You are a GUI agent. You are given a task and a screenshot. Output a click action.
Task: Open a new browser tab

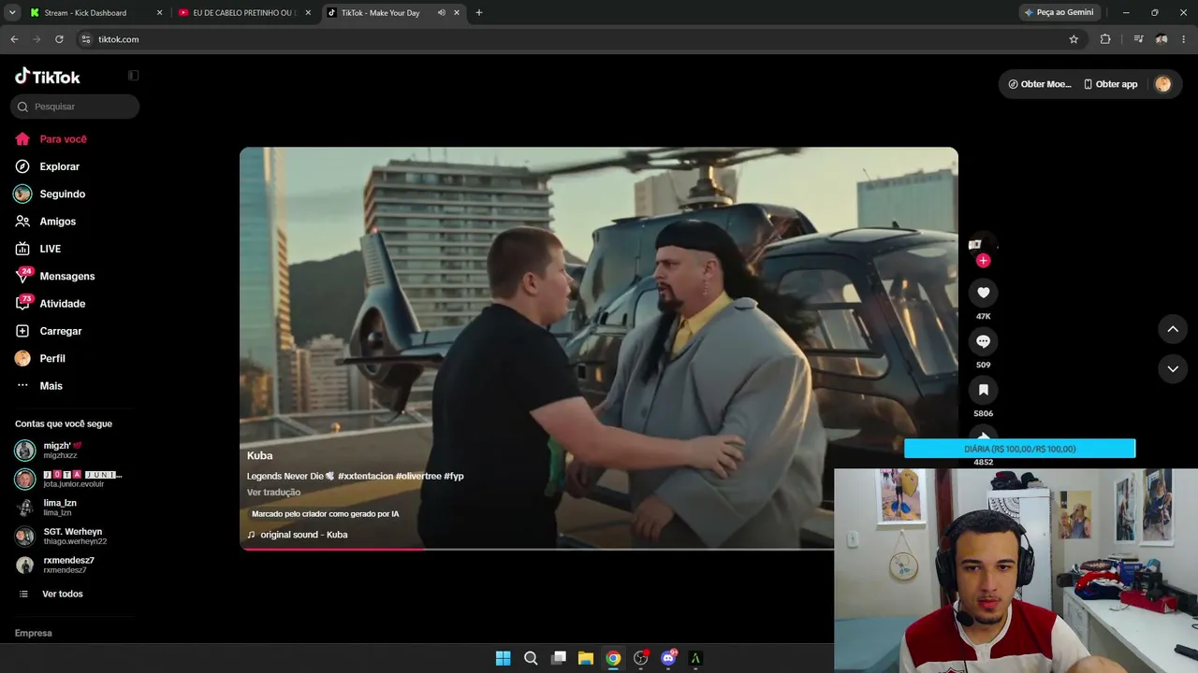(x=479, y=13)
